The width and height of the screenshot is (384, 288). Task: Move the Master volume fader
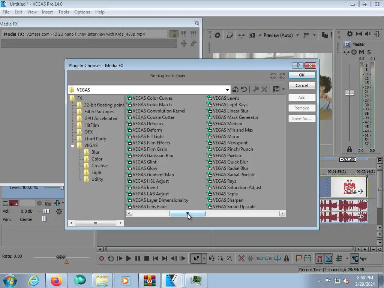[349, 93]
